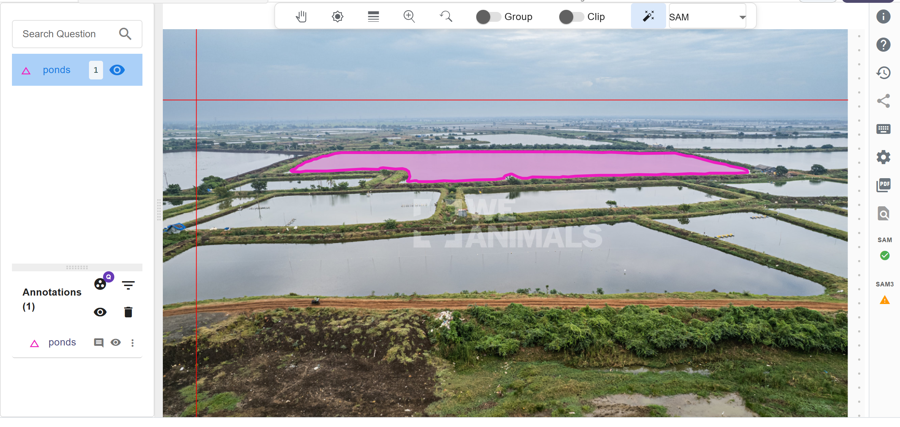Open keyboard shortcuts icon
The image size is (900, 427).
click(883, 129)
